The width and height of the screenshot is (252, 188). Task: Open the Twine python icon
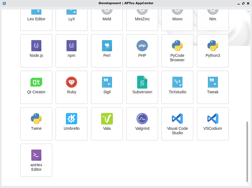pyautogui.click(x=36, y=119)
